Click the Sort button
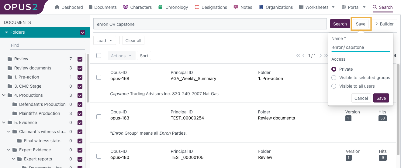The width and height of the screenshot is (401, 168). (x=144, y=56)
